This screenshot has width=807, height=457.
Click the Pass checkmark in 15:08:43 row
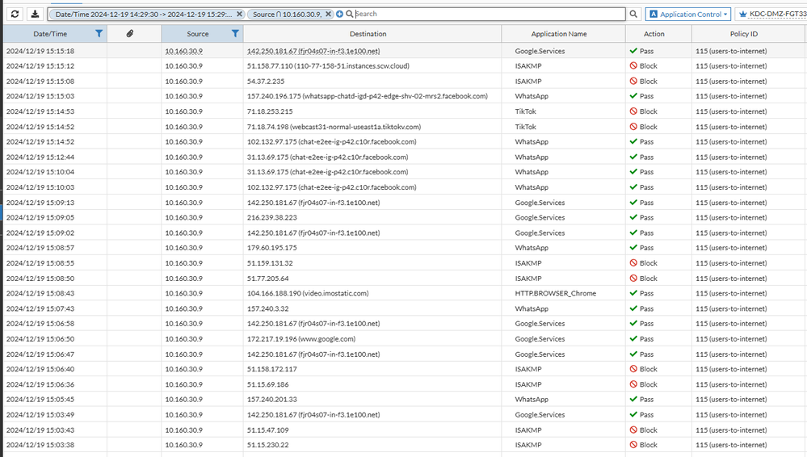coord(633,293)
